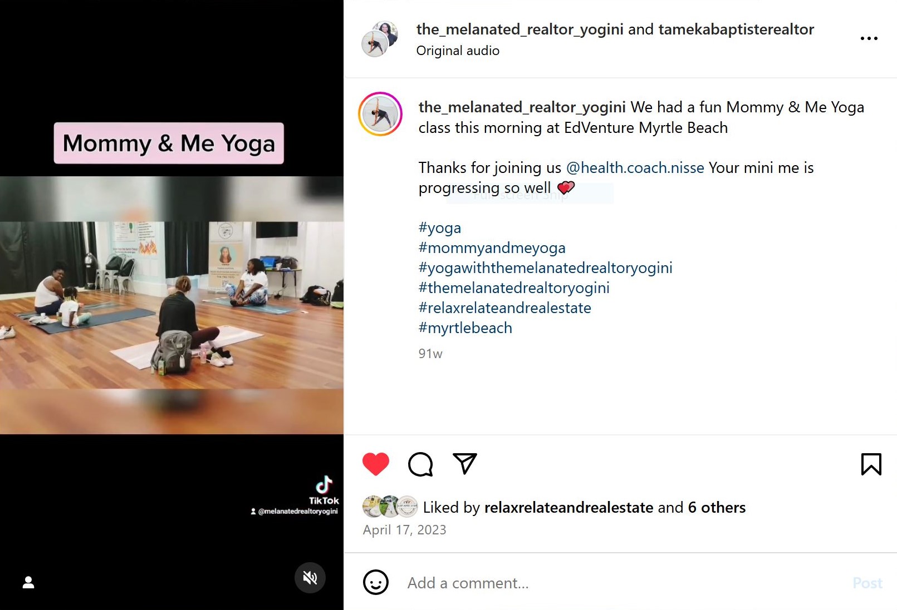This screenshot has height=610, width=897.
Task: Open the #mommyandmeyoga hashtag
Action: coord(492,247)
